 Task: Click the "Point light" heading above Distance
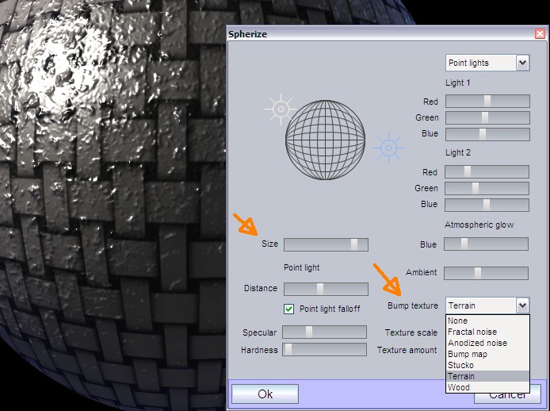point(302,267)
